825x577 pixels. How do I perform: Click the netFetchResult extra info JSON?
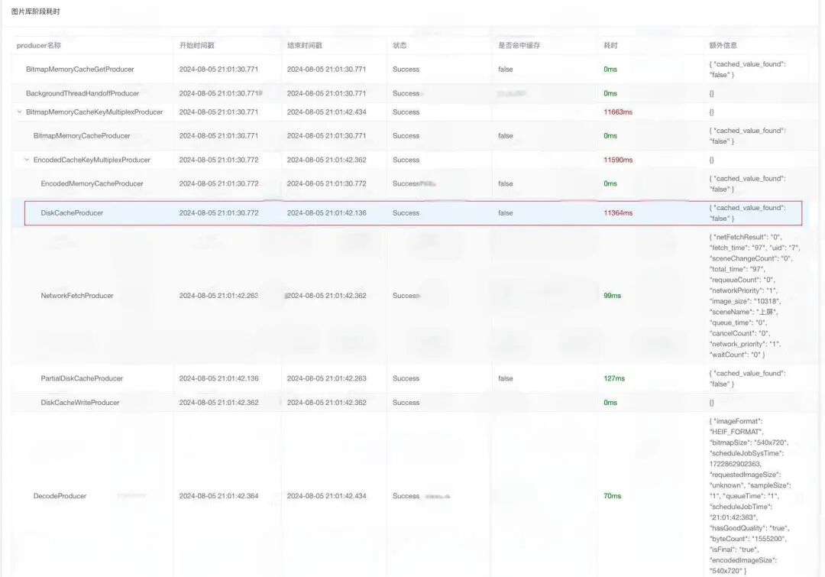(755, 295)
